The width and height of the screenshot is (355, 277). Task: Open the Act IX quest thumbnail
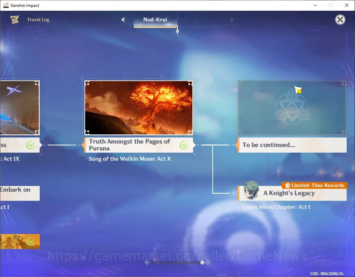coord(20,108)
